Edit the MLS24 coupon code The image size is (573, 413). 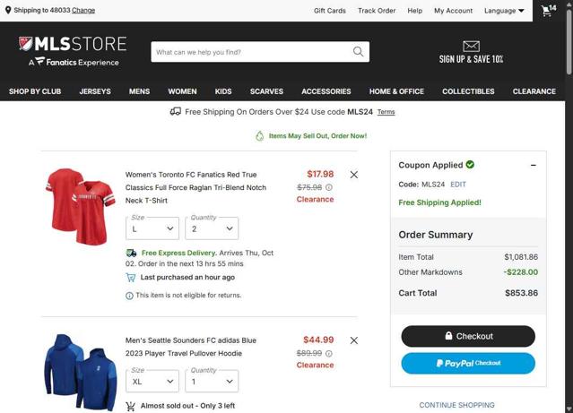[458, 185]
